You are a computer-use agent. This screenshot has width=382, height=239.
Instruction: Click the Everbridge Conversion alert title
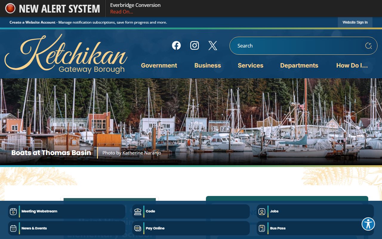[135, 5]
